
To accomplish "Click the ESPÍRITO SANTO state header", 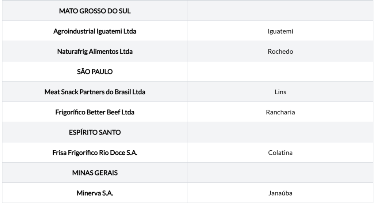I will click(95, 132).
